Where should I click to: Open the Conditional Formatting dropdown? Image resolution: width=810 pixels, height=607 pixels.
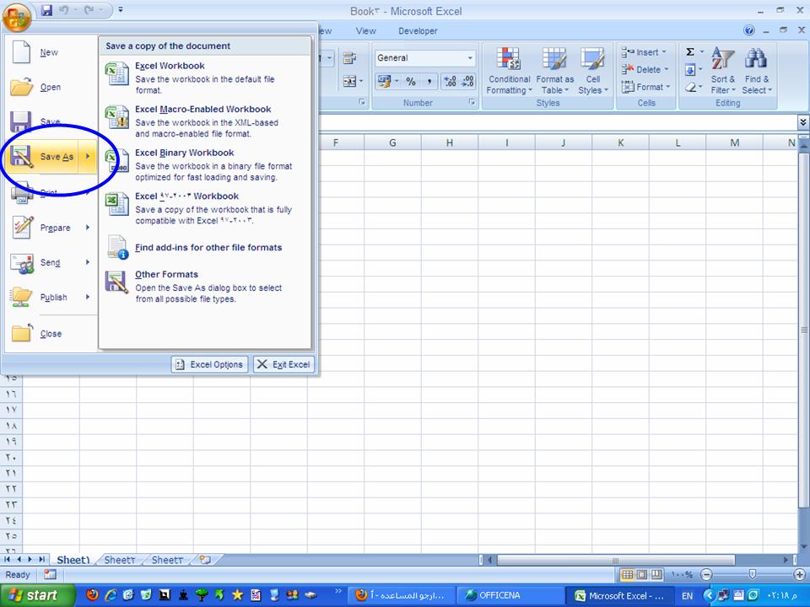tap(509, 71)
